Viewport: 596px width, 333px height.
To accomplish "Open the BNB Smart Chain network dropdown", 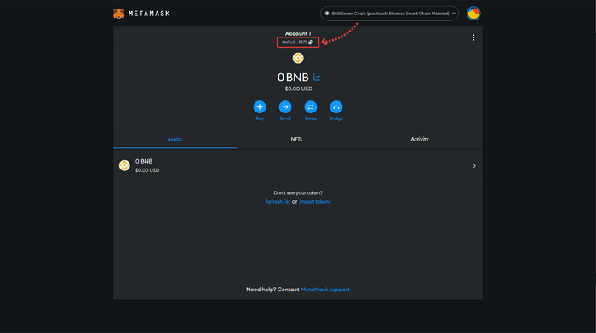I will pyautogui.click(x=389, y=14).
